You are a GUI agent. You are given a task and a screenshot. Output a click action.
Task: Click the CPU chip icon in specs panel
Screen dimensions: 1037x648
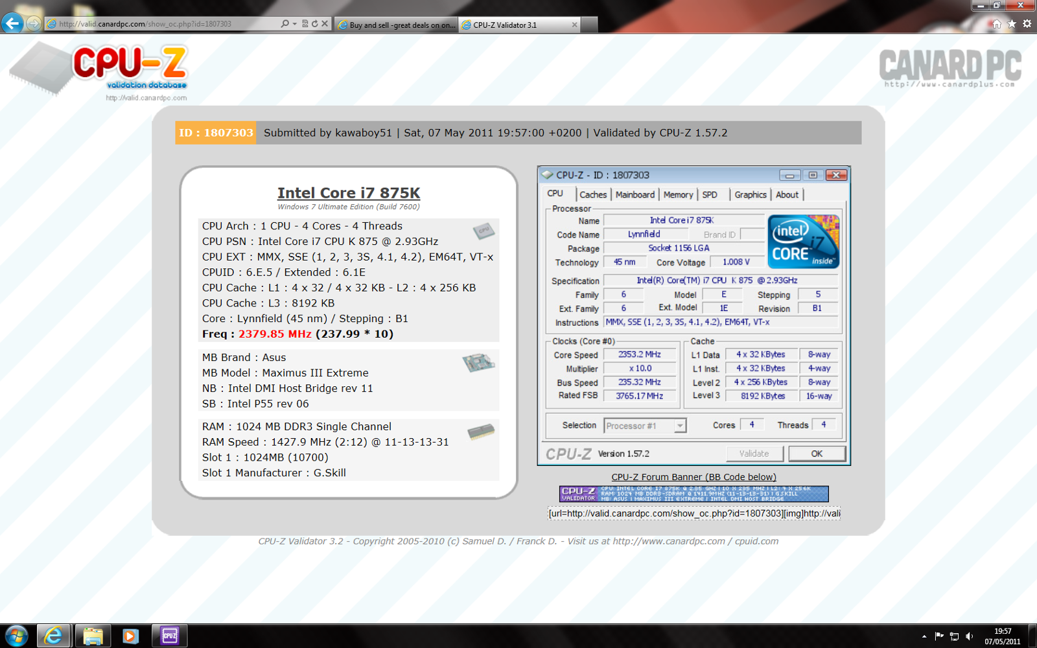[484, 230]
